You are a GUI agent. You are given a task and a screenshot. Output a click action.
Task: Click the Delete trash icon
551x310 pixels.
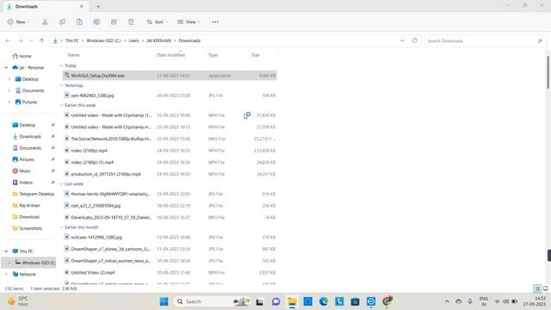pos(131,22)
